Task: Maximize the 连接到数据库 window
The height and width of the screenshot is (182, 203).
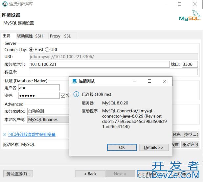Action: pyautogui.click(x=180, y=4)
